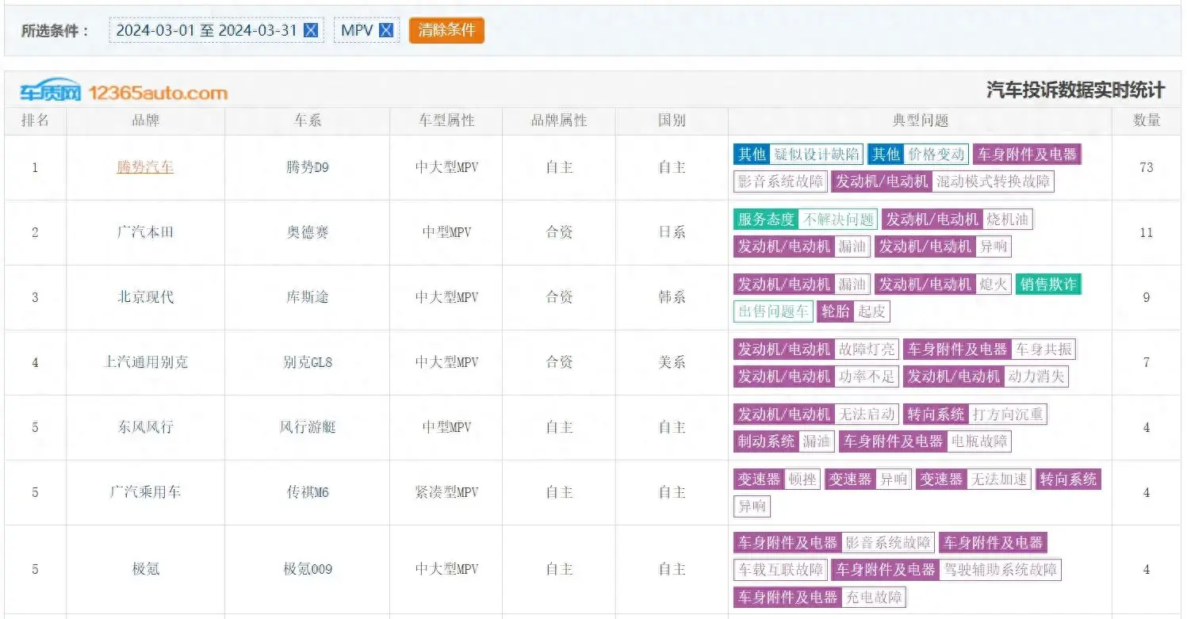The height and width of the screenshot is (619, 1187).
Task: Select the 上汽通用别克 brand cell
Action: coord(145,362)
